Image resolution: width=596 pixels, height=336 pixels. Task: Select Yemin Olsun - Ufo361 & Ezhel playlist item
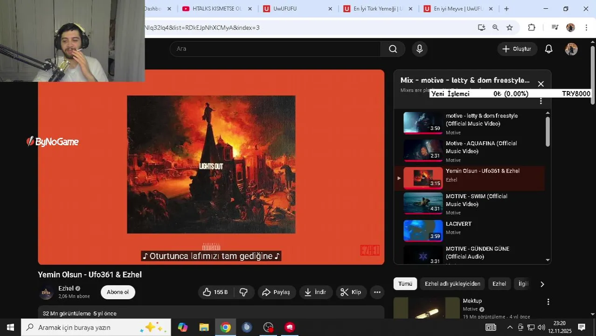point(469,178)
